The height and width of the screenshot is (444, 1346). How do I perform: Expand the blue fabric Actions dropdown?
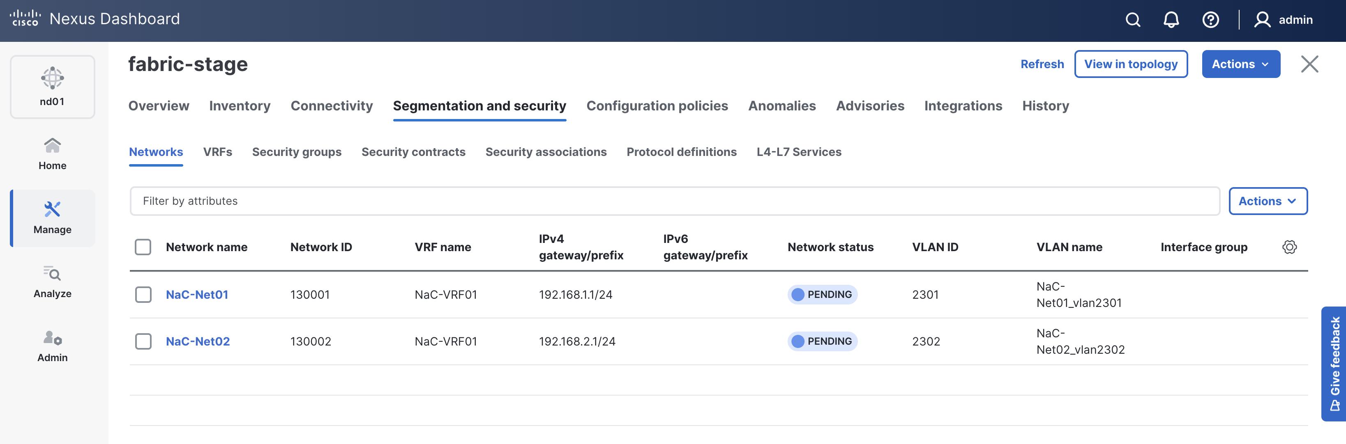[x=1240, y=64]
